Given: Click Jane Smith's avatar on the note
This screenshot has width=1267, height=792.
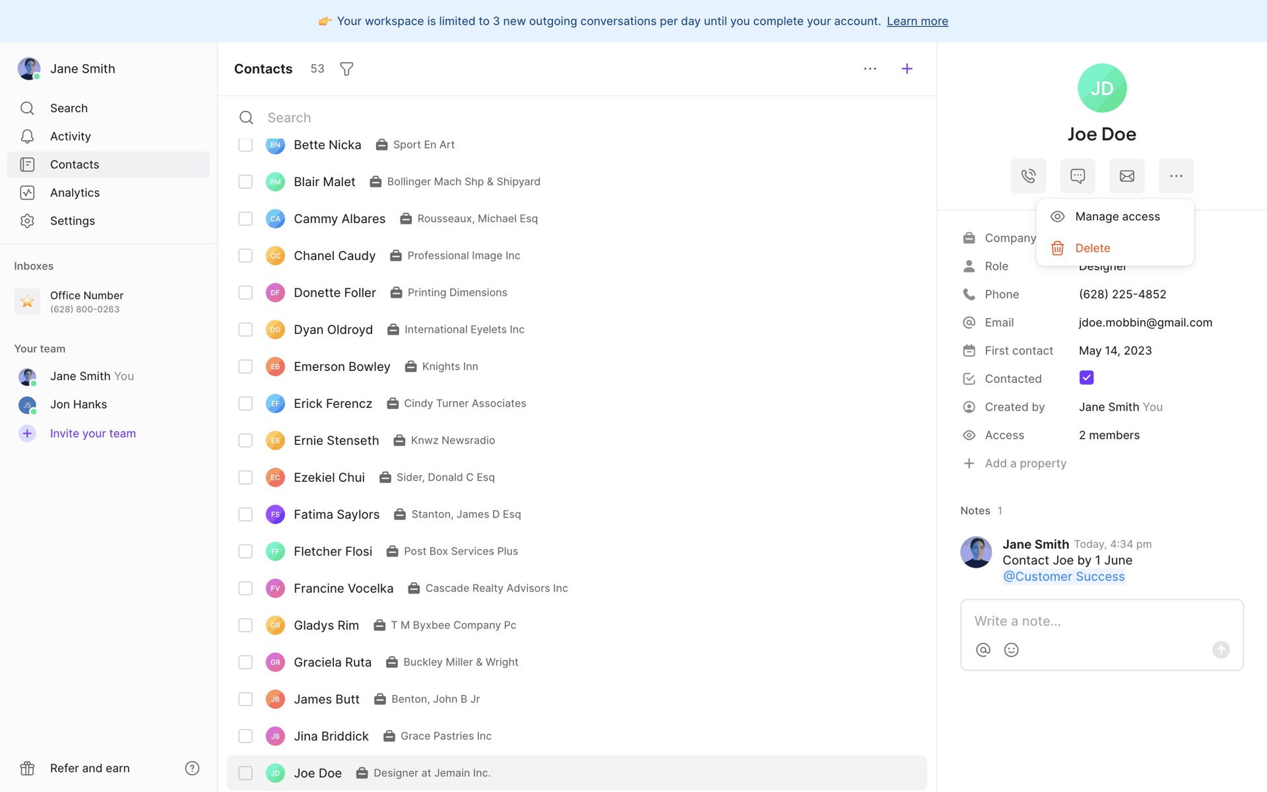Looking at the screenshot, I should (976, 552).
